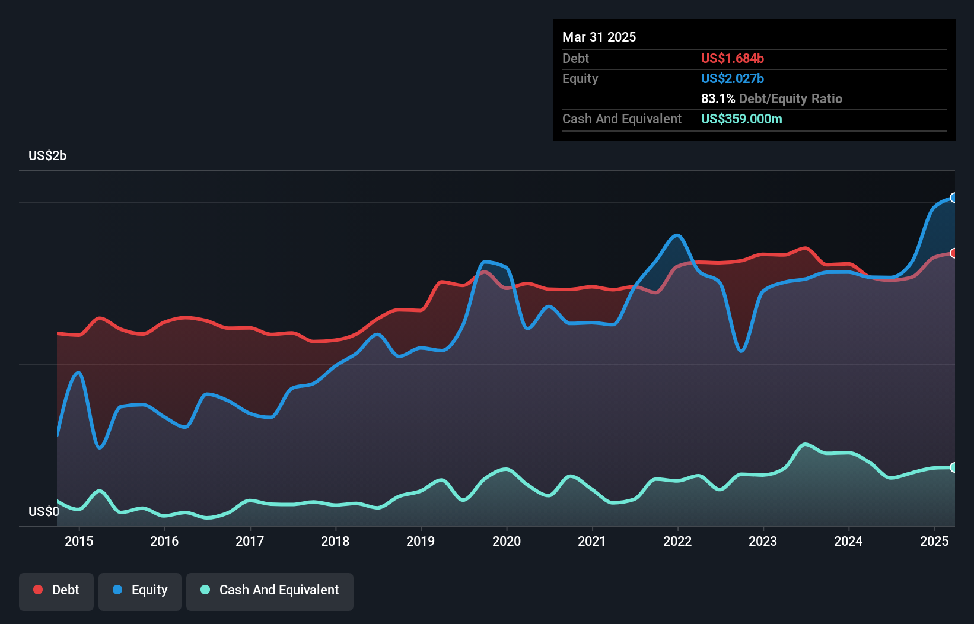Viewport: 974px width, 624px height.
Task: Click the US$359.000m cash value link
Action: pyautogui.click(x=741, y=119)
